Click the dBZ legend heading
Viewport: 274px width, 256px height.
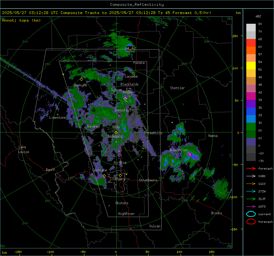click(258, 16)
